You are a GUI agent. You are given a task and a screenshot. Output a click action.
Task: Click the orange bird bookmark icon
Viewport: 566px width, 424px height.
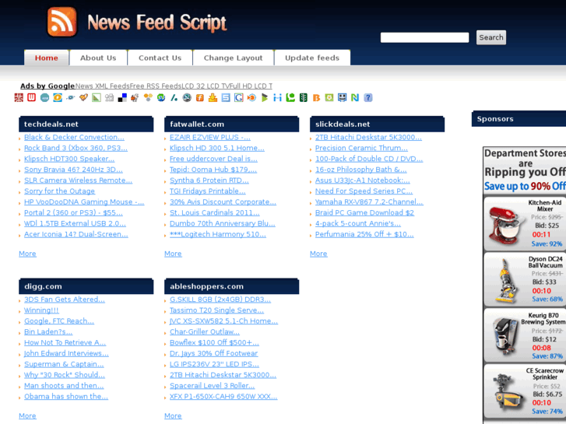[x=84, y=97]
